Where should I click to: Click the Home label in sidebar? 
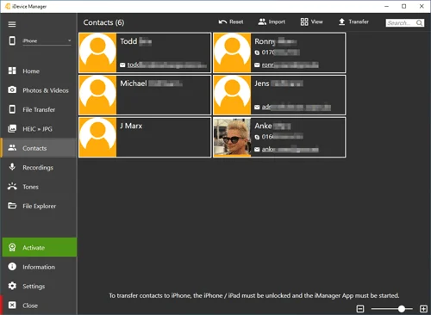pyautogui.click(x=31, y=71)
